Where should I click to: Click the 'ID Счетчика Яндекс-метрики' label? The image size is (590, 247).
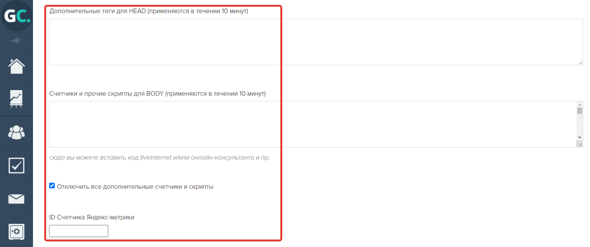tap(92, 217)
